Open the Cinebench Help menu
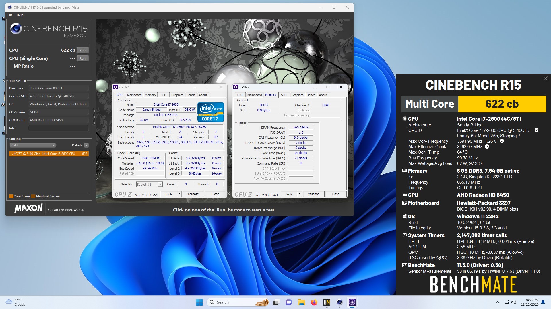Viewport: 551px width, 309px height. (x=20, y=15)
